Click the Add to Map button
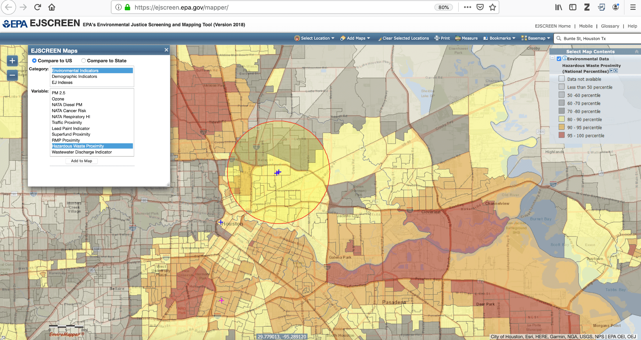Viewport: 641px width, 340px height. (x=81, y=161)
